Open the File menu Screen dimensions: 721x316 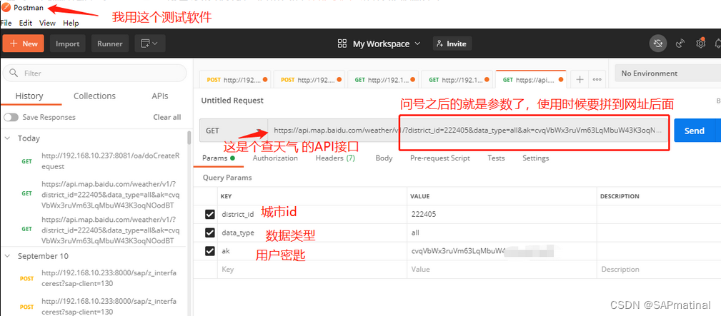[6, 23]
